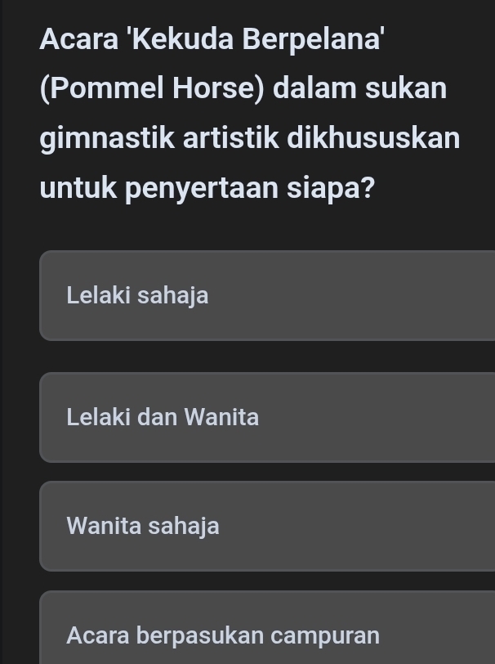Click the '(Pommel Horse)' text in question

point(151,88)
